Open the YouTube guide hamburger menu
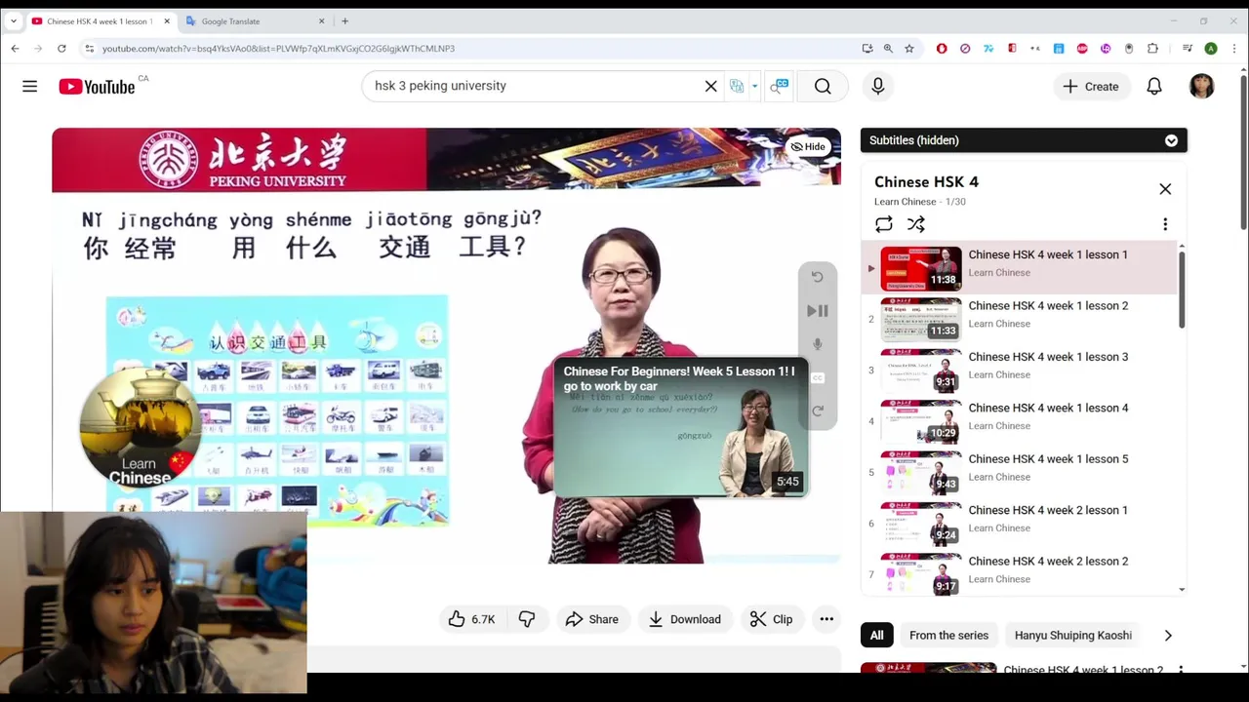The width and height of the screenshot is (1249, 702). coord(29,87)
